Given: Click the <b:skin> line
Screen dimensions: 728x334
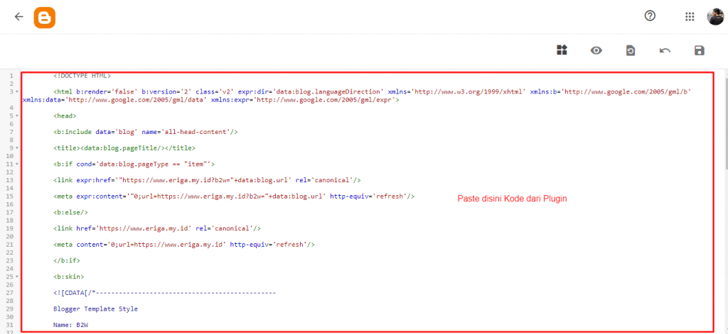Looking at the screenshot, I should coord(69,277).
